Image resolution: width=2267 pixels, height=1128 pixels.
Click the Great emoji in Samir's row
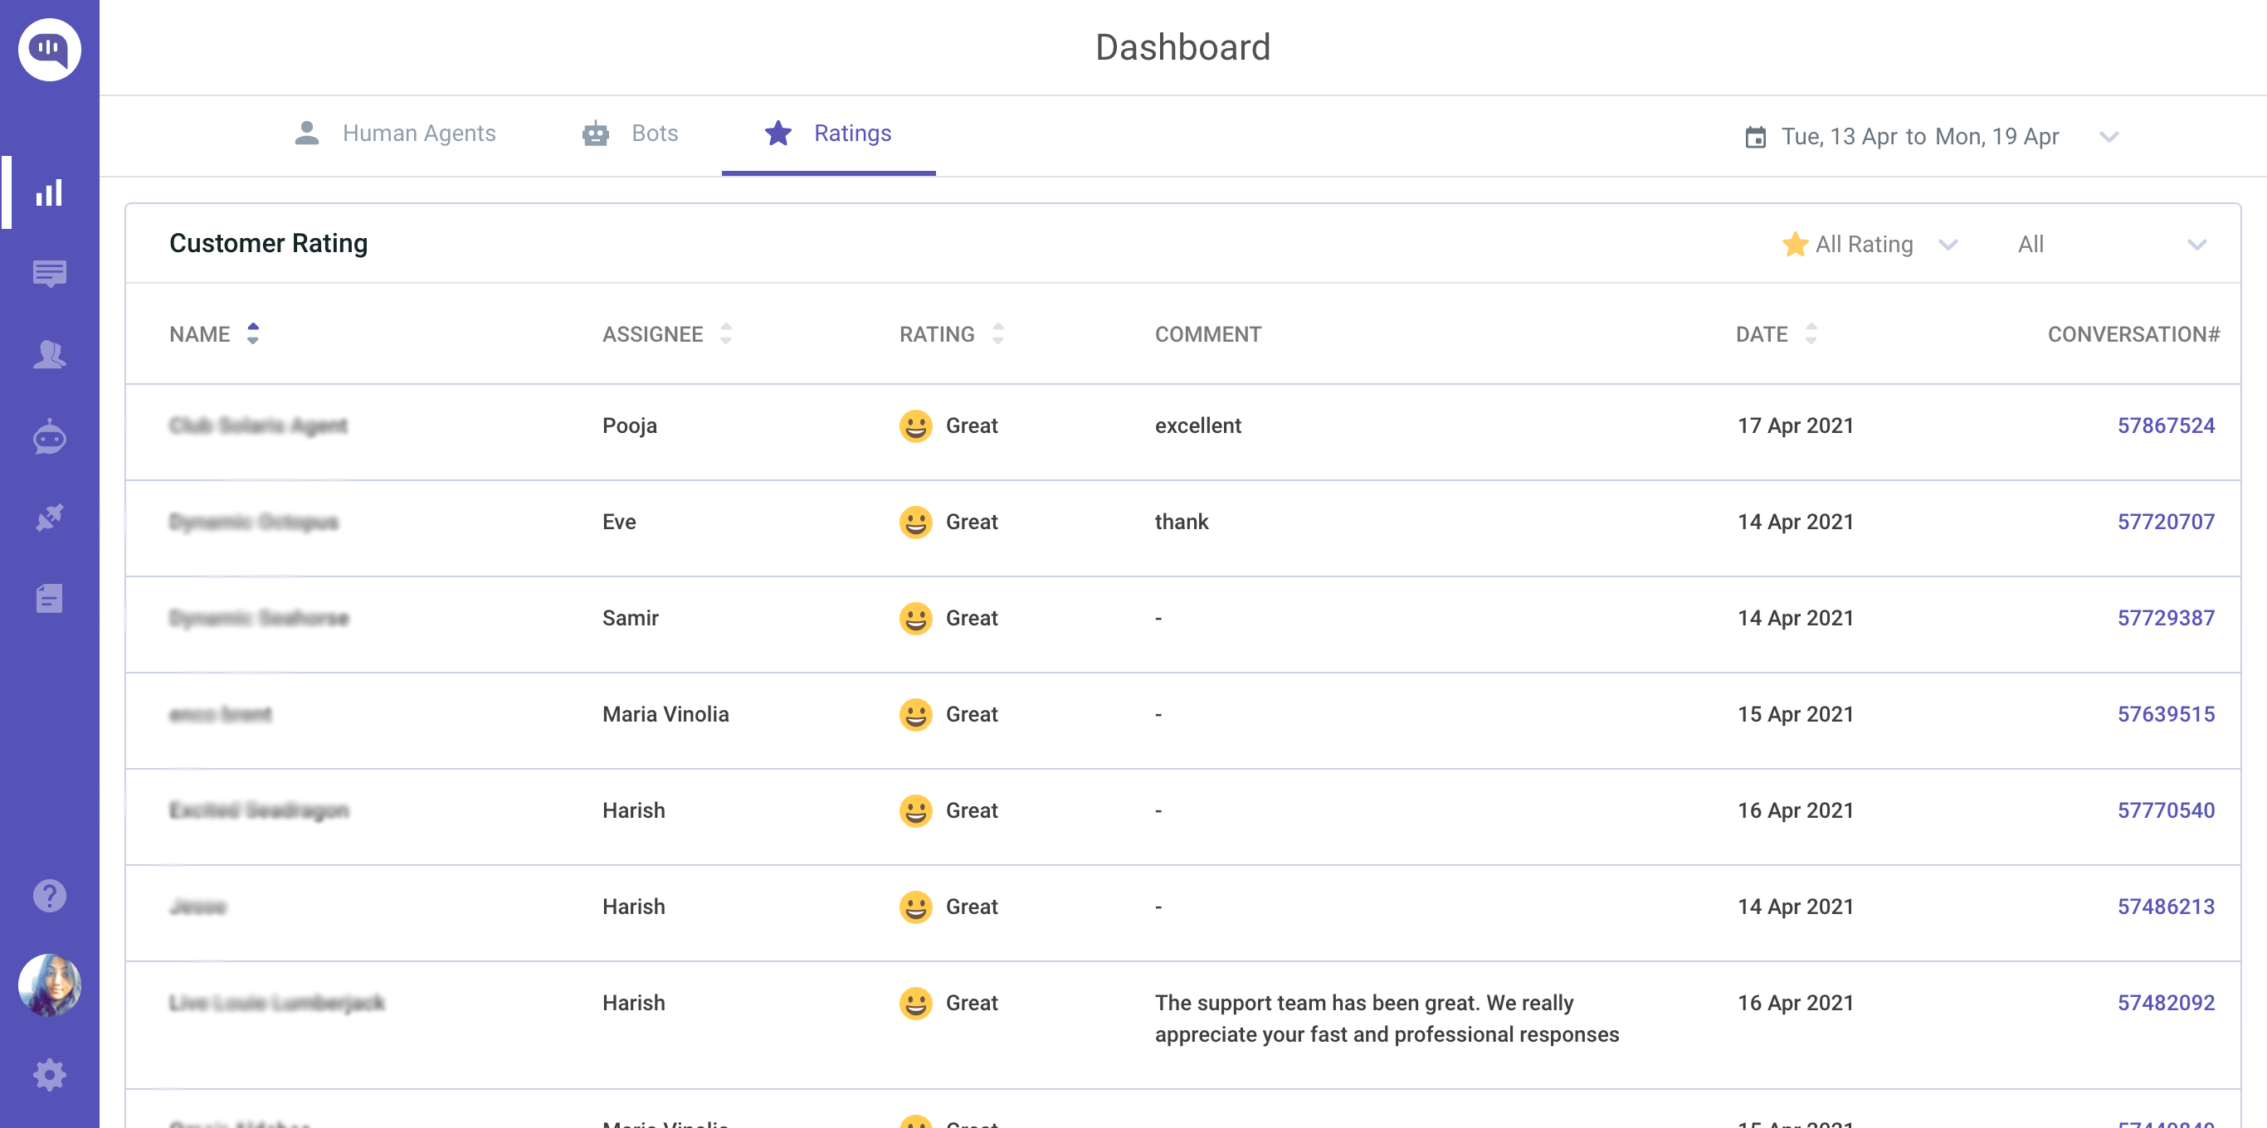pos(915,618)
